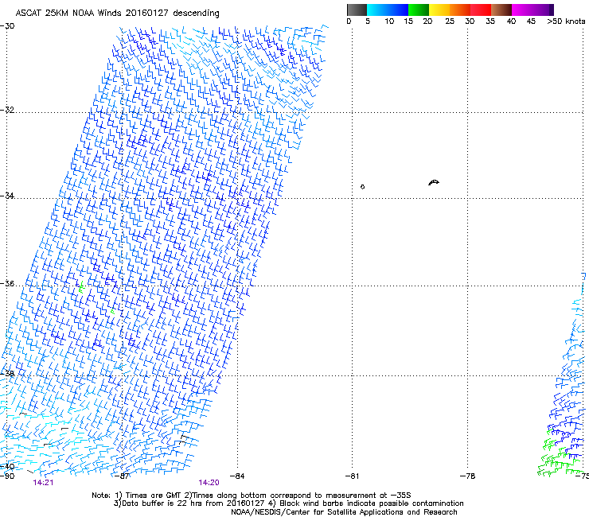
Task: Click the legend label "45"
Action: click(531, 21)
